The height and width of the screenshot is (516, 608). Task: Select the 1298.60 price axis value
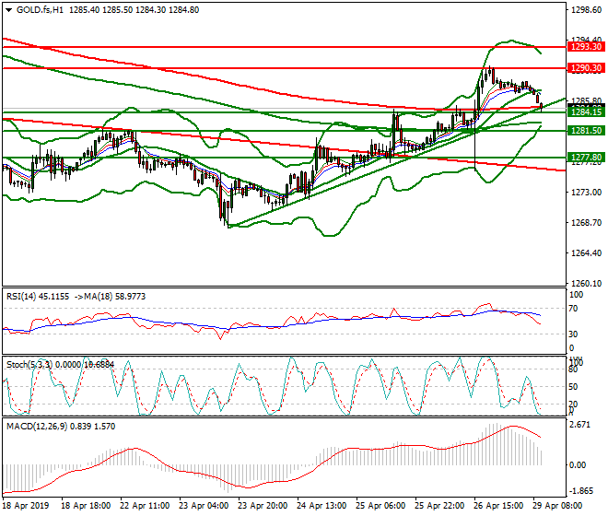(x=586, y=10)
